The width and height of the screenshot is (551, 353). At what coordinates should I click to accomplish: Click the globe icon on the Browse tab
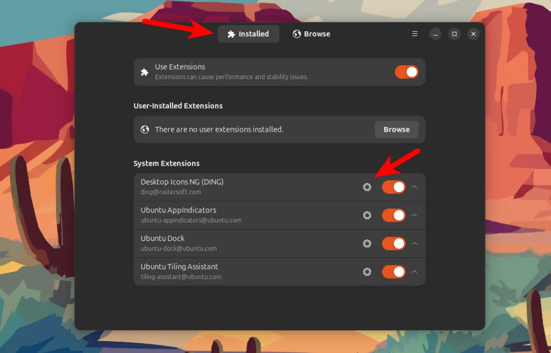coord(296,33)
